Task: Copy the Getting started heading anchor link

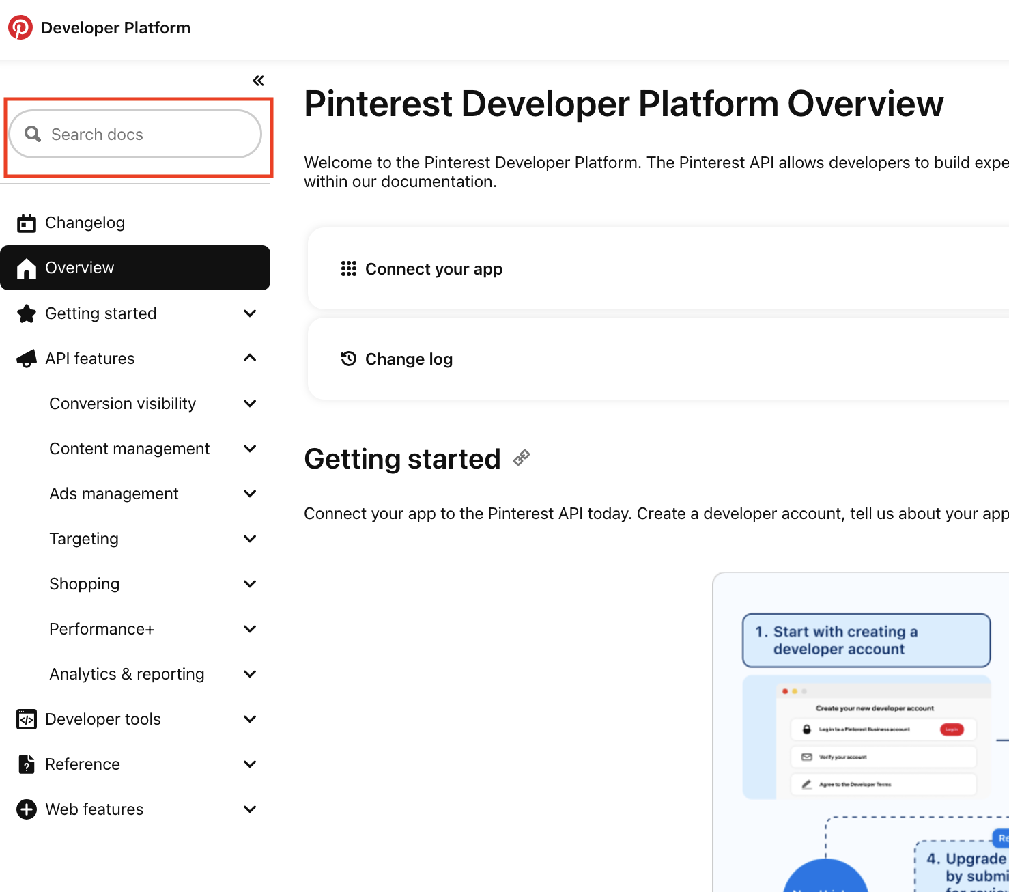Action: pyautogui.click(x=522, y=458)
